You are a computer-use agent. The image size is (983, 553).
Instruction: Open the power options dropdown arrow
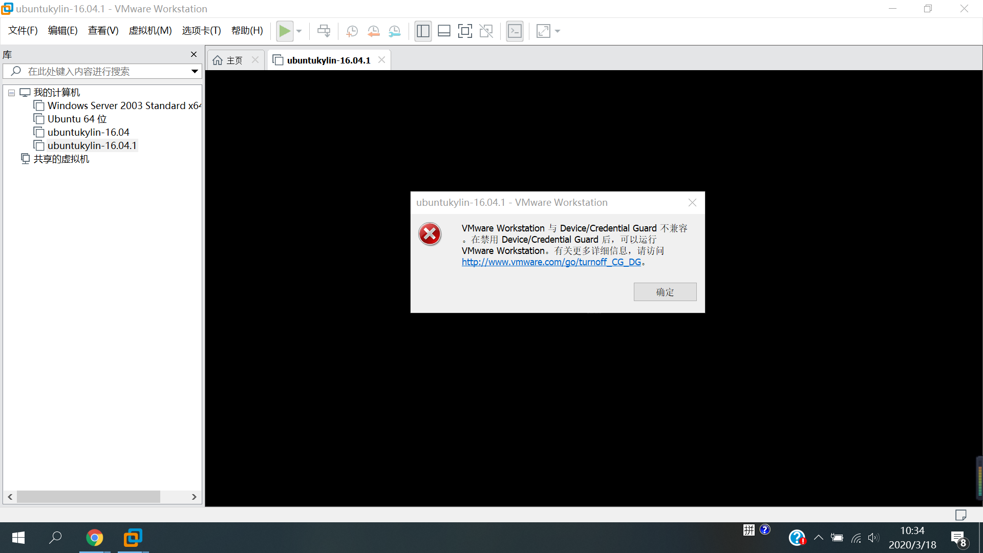(299, 31)
